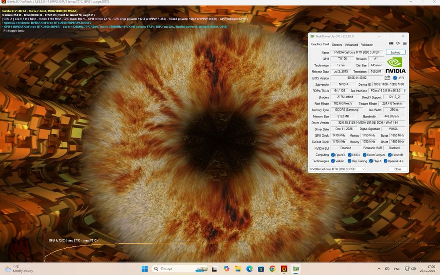Open the weather widget on the taskbar
Screen dimensions: 440x275
(x=19, y=269)
